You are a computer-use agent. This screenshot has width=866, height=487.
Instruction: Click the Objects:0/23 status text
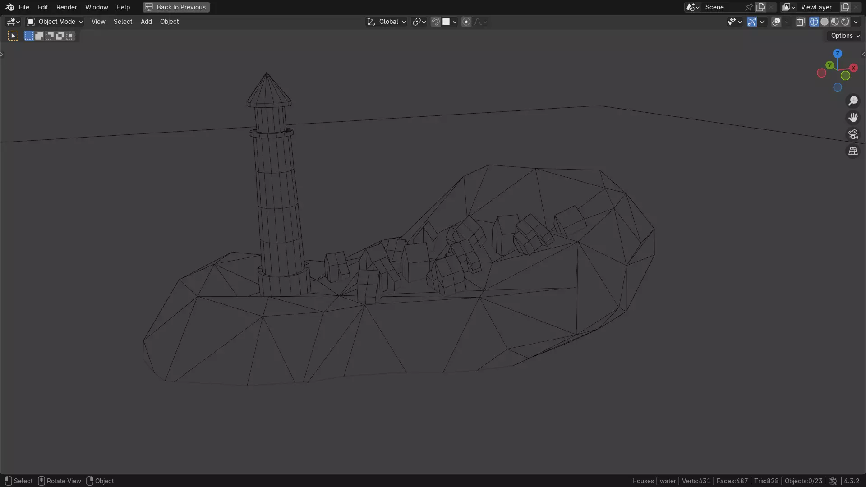click(803, 481)
